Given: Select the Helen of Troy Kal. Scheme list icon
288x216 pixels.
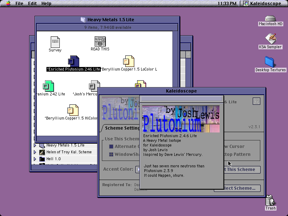Looking at the screenshot, I should pyautogui.click(x=42, y=152).
